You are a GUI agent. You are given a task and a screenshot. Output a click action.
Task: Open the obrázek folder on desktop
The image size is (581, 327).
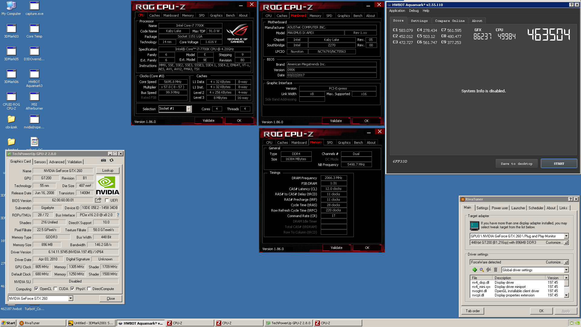tap(11, 122)
